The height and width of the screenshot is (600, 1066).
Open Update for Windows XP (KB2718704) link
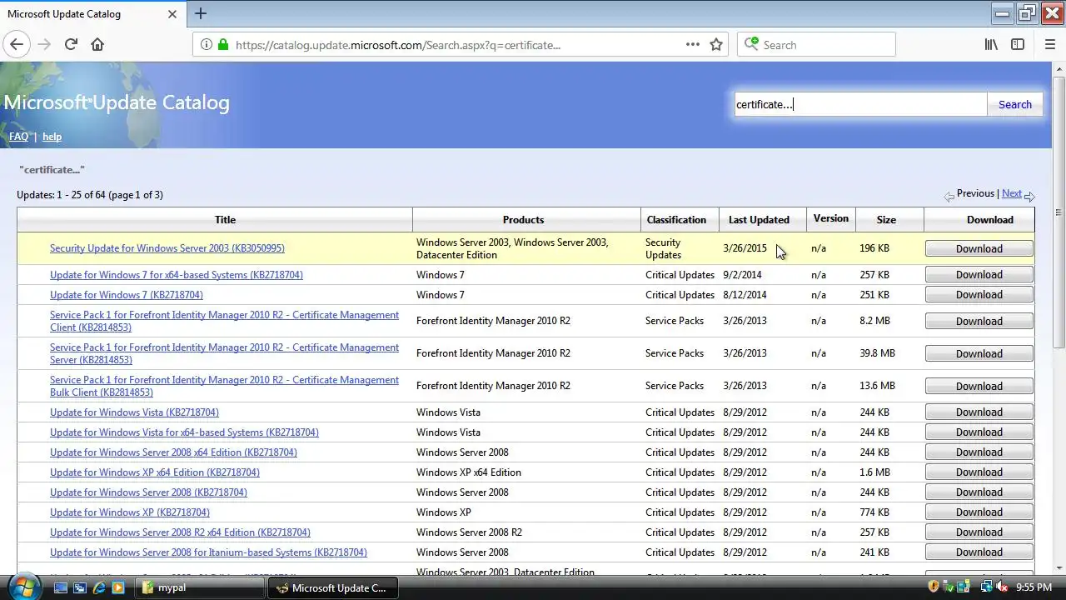[130, 512]
